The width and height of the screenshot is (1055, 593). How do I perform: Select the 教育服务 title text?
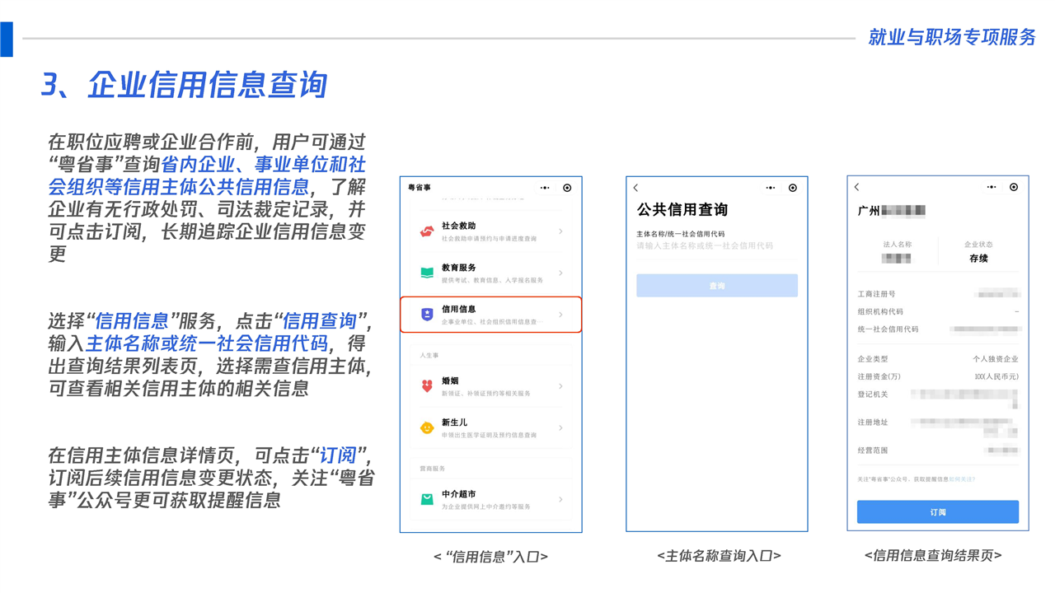tap(458, 268)
